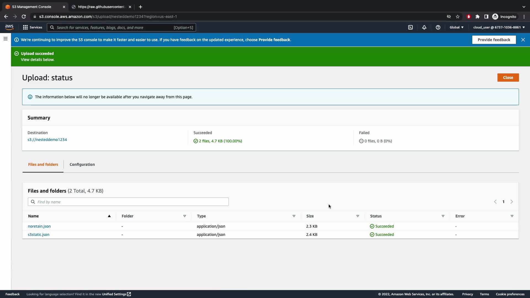
Task: Expand the left hamburger navigation menu
Action: pos(5,39)
